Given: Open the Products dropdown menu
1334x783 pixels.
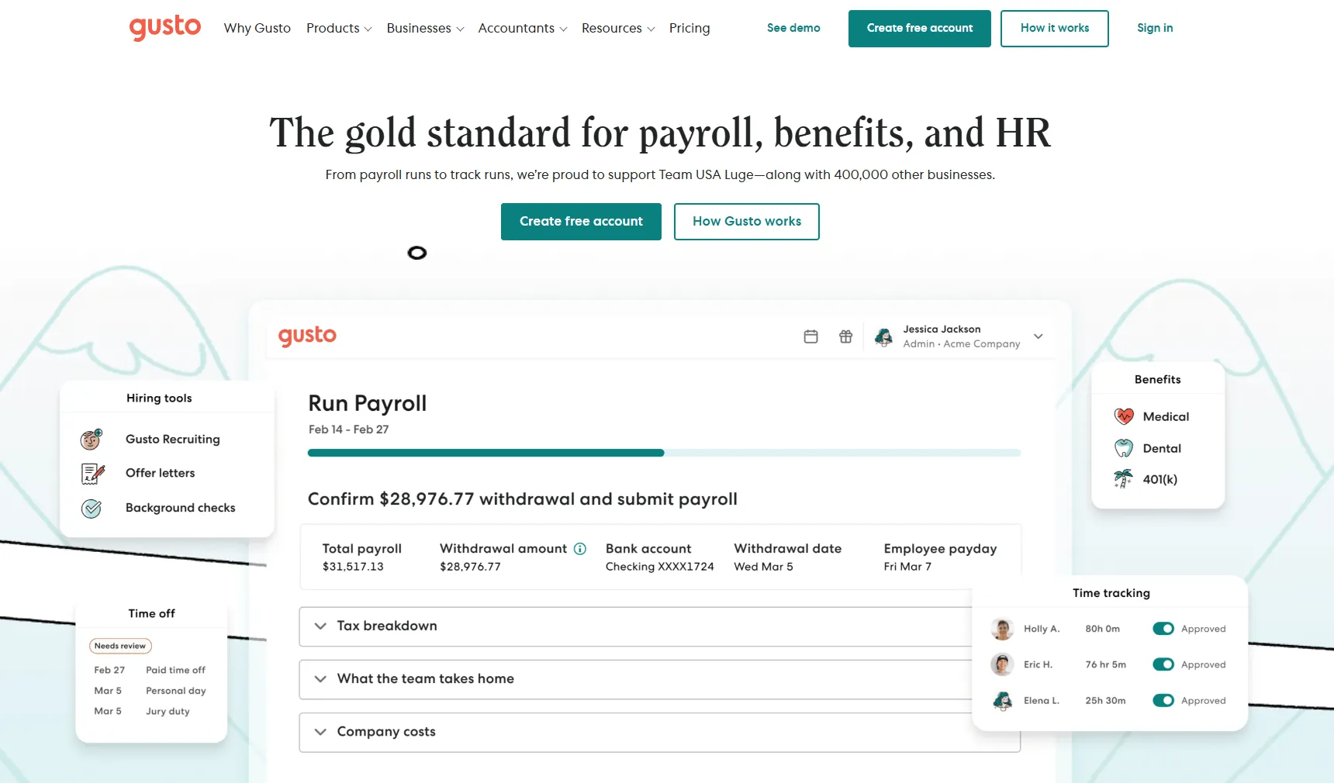Looking at the screenshot, I should tap(339, 29).
